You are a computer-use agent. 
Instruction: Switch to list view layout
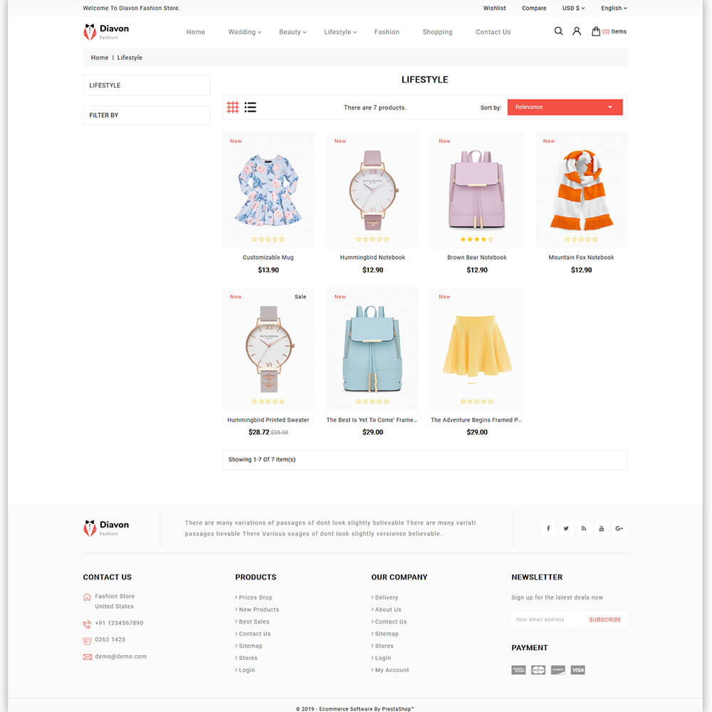(250, 108)
